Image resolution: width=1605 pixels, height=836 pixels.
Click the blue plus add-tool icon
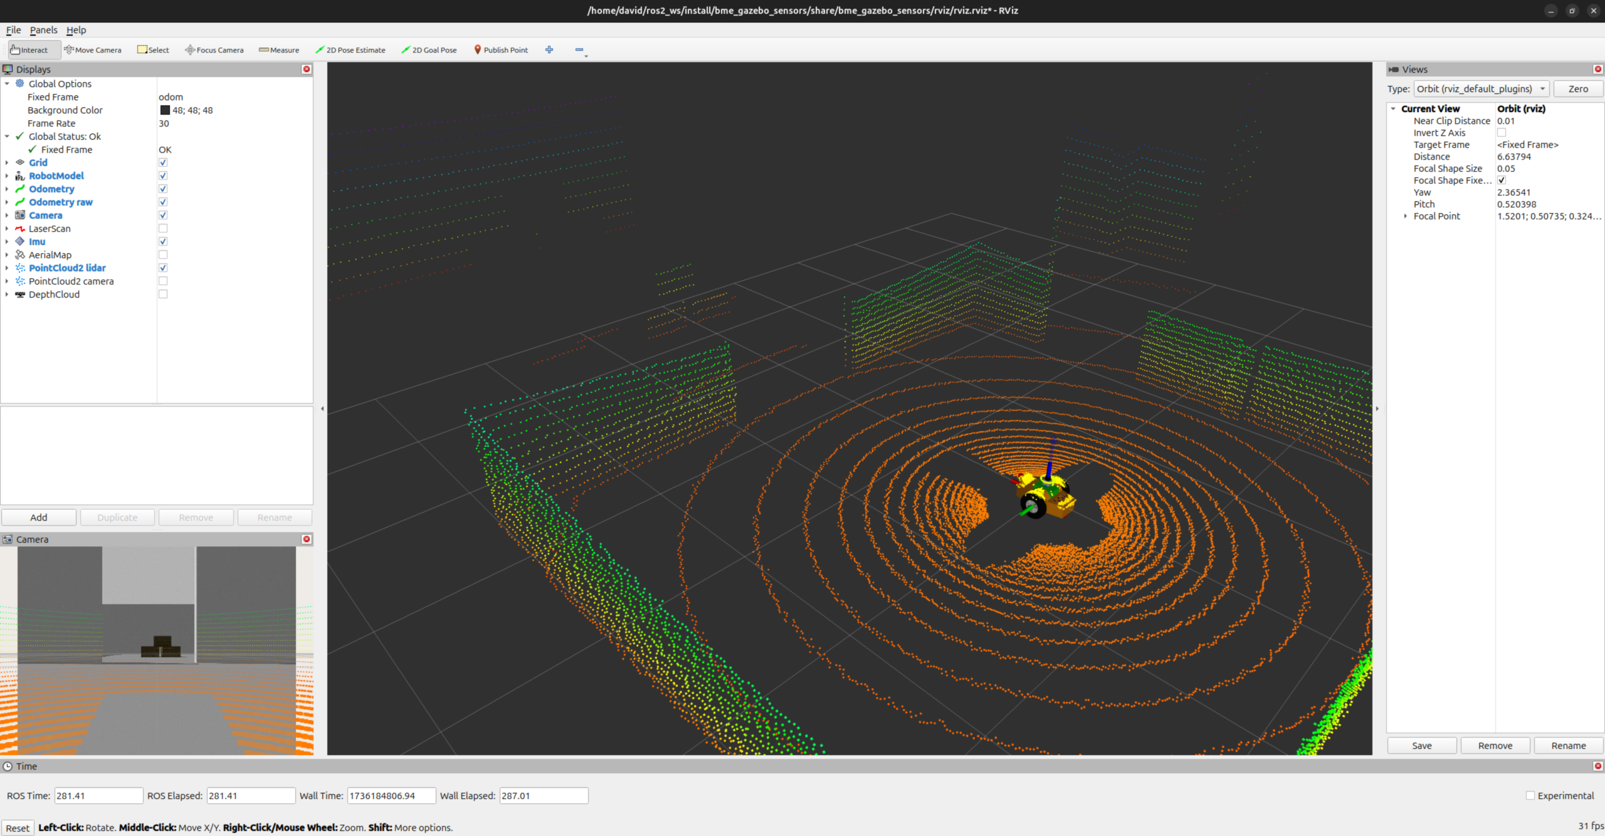(549, 50)
